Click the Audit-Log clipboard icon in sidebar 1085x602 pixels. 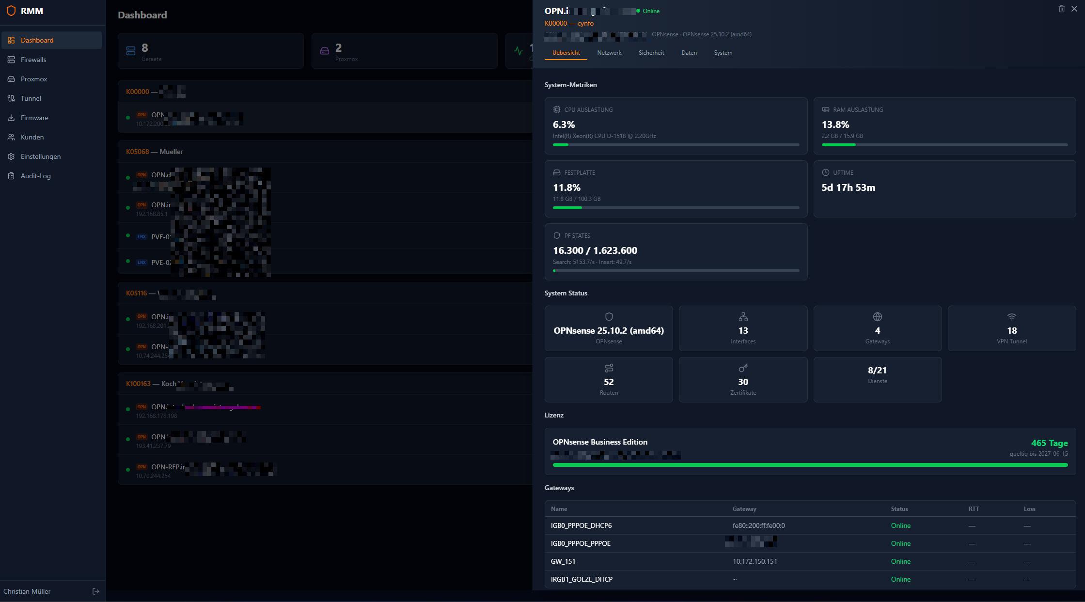pos(11,176)
